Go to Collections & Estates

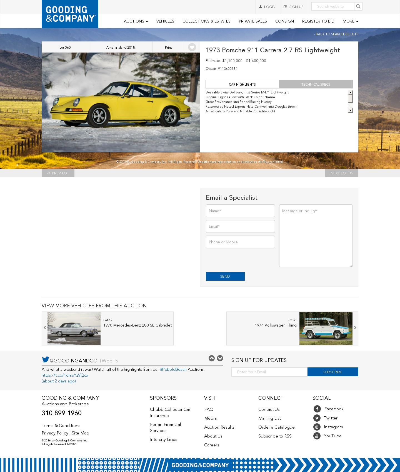tap(206, 21)
